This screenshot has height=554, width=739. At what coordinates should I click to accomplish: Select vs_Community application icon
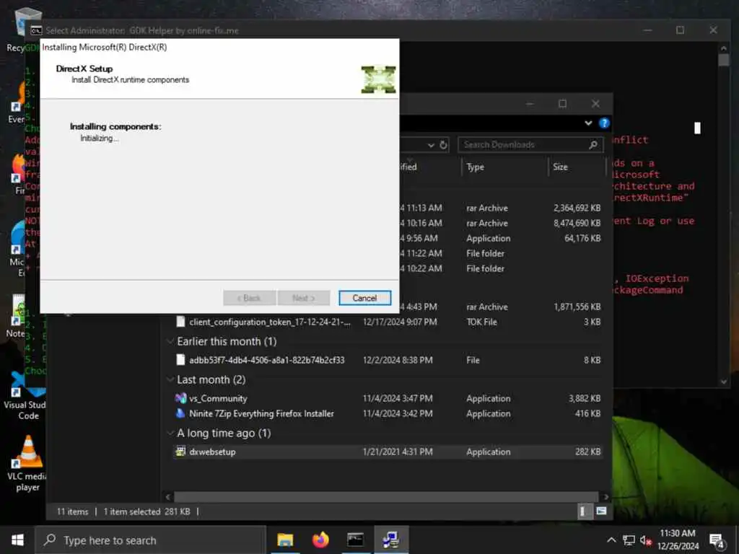[x=180, y=398]
